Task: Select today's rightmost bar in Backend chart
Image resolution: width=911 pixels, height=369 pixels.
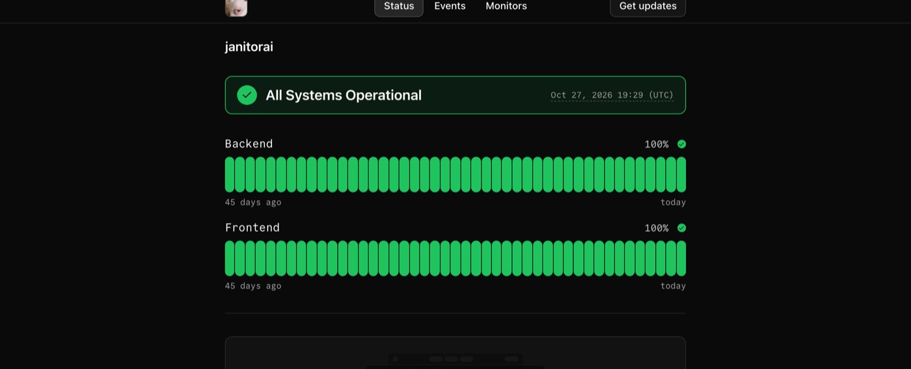Action: click(x=681, y=174)
